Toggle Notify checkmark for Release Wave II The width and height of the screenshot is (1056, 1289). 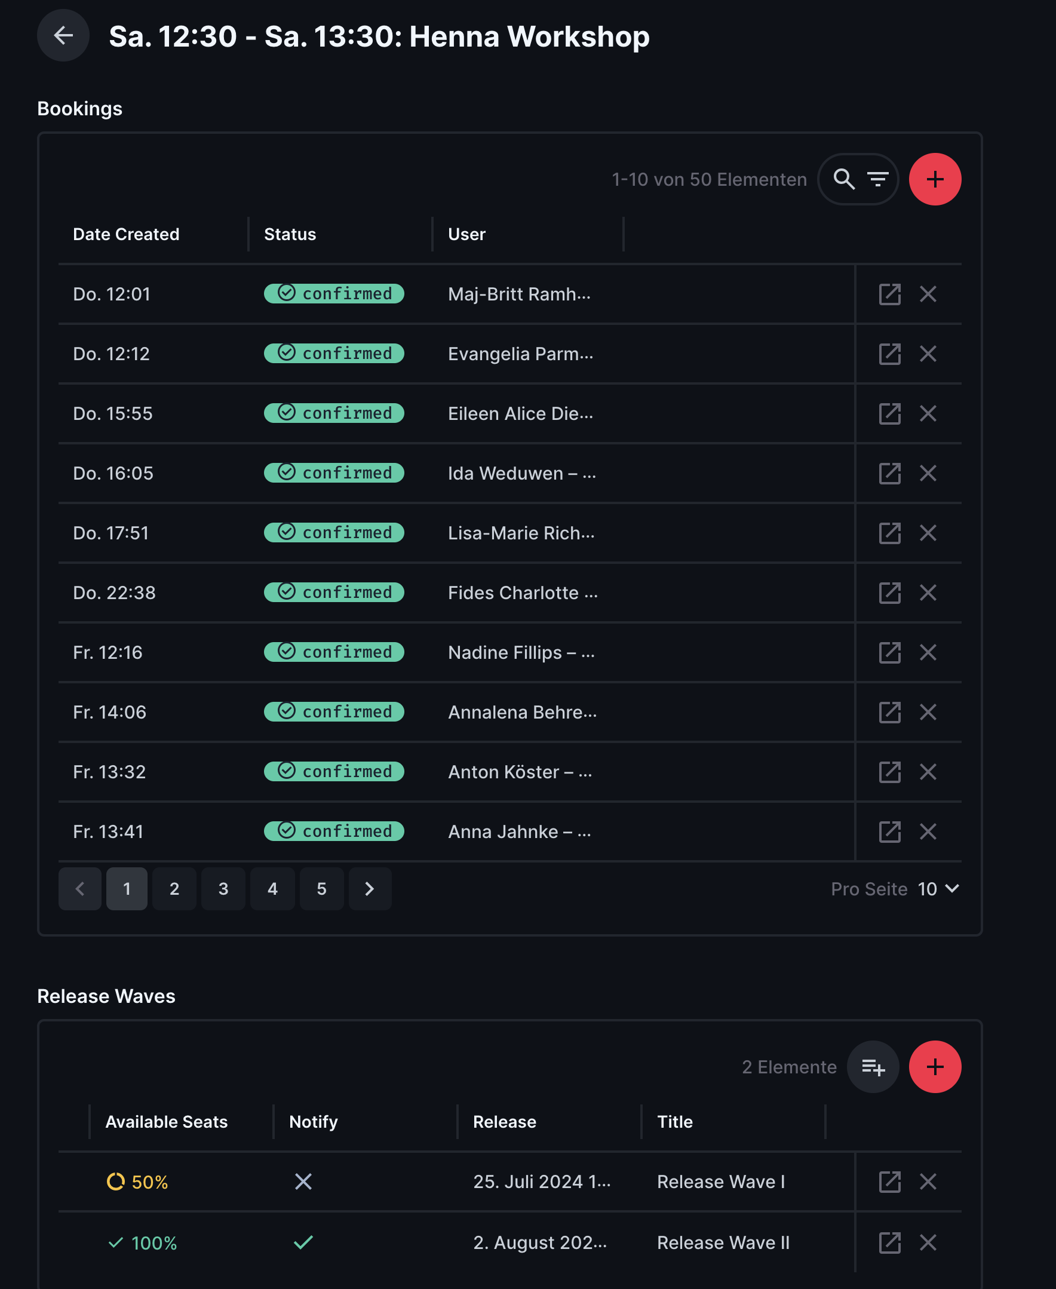[x=303, y=1243]
